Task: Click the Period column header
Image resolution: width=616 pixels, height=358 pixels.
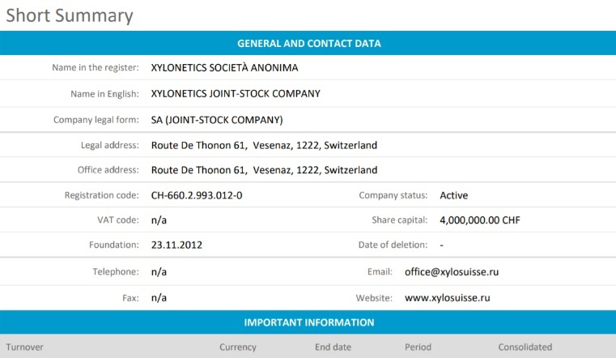Action: click(418, 347)
